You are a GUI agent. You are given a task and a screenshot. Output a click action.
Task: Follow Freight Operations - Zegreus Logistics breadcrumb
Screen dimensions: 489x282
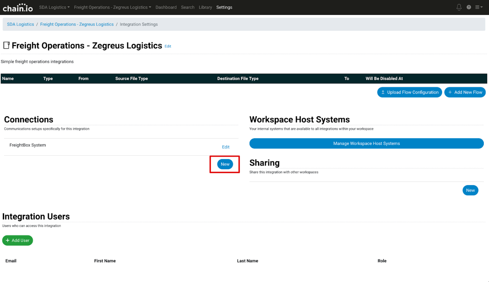click(77, 25)
